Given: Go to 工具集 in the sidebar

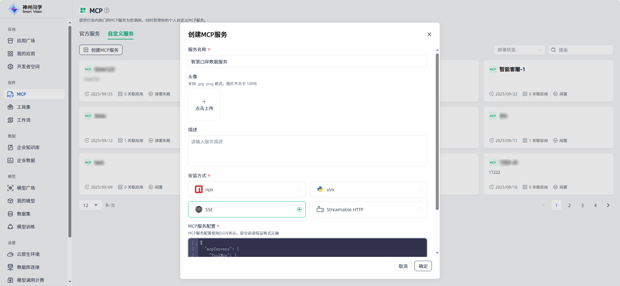Looking at the screenshot, I should coord(23,107).
